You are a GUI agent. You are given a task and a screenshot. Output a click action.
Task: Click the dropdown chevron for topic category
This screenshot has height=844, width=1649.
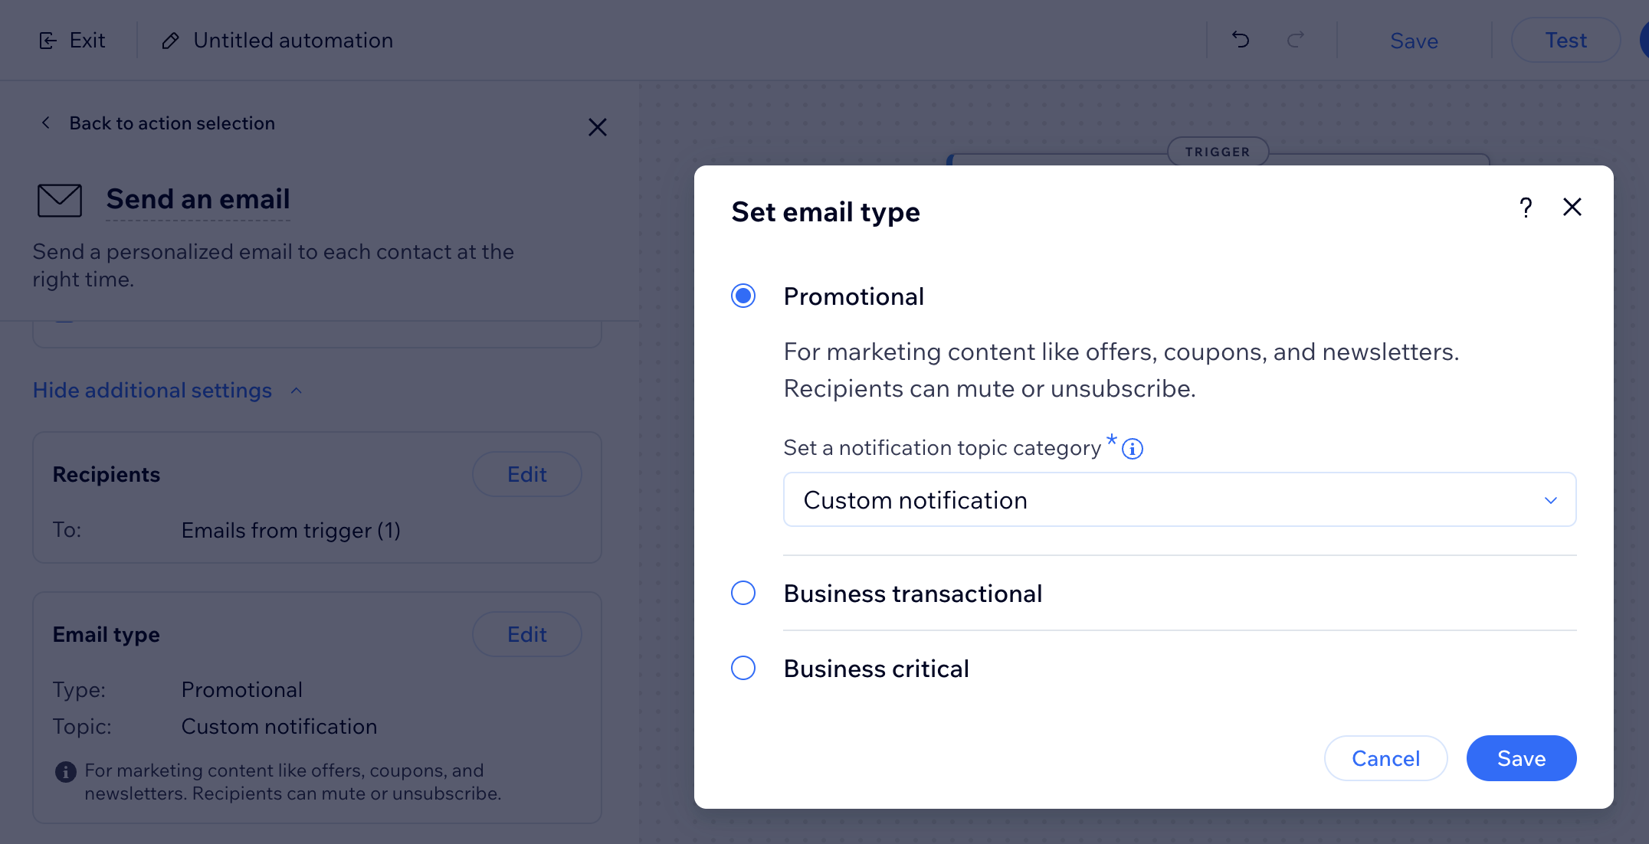(1551, 500)
